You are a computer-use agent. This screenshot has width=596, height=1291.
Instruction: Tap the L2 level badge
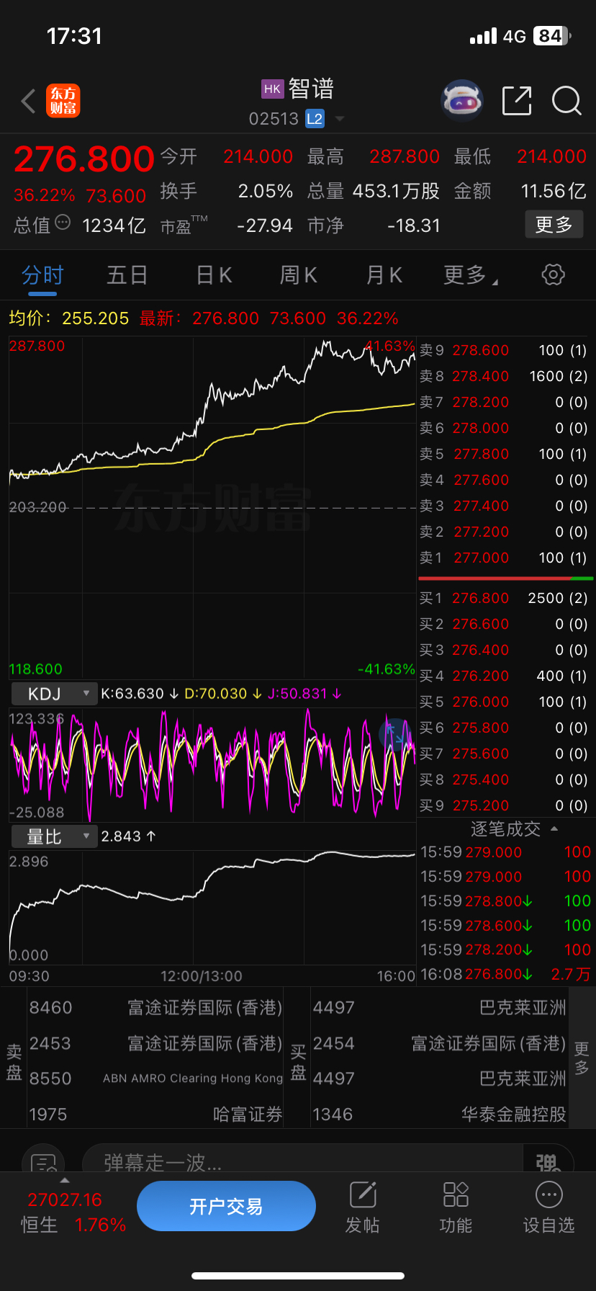[x=315, y=119]
